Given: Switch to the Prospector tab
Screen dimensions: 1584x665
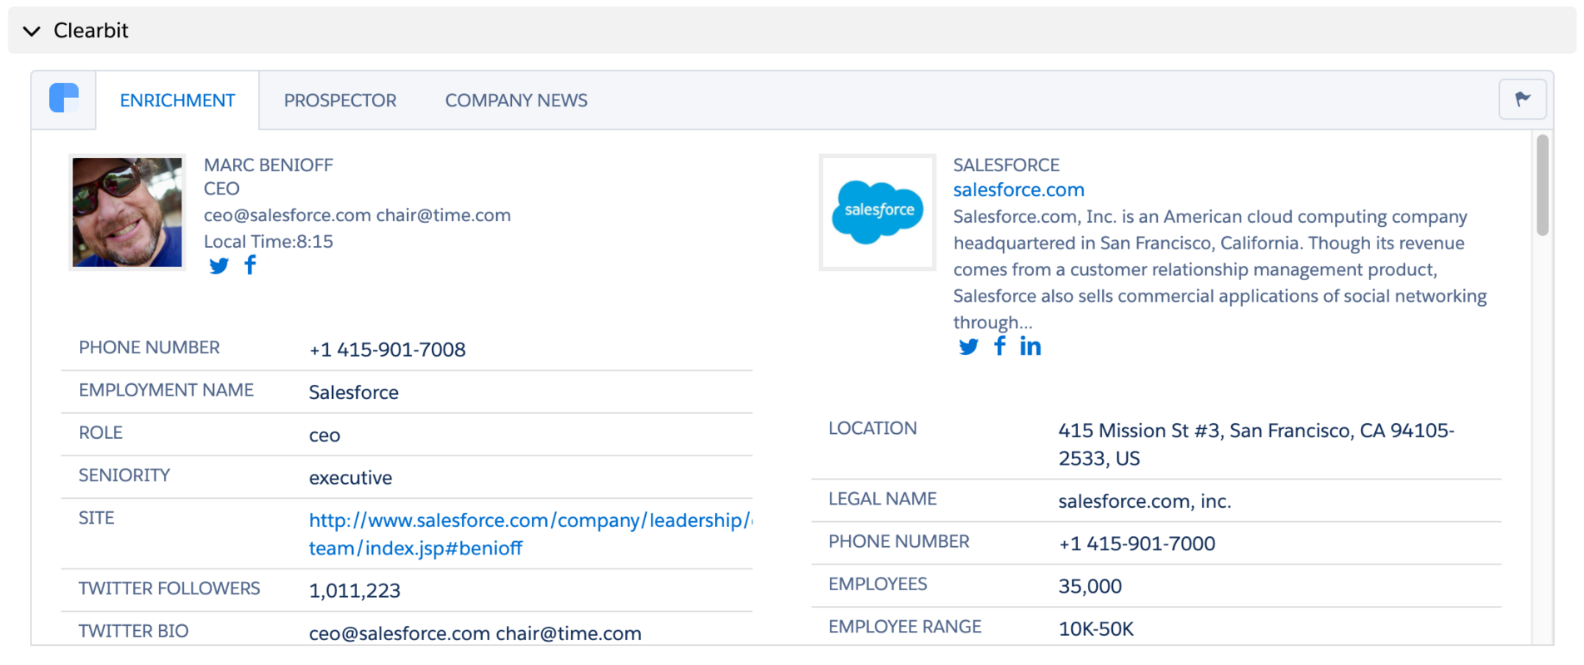Looking at the screenshot, I should 340,101.
